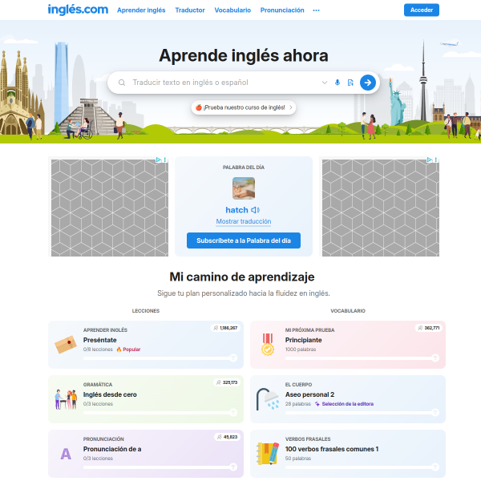Click the Acceder login button
Screen dimensions: 481x481
tap(422, 10)
